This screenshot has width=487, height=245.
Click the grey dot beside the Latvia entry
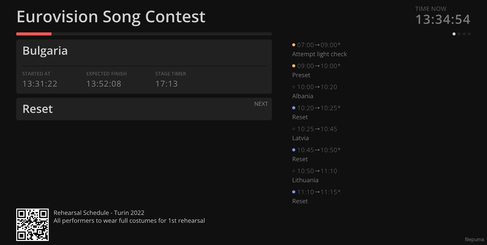(294, 129)
